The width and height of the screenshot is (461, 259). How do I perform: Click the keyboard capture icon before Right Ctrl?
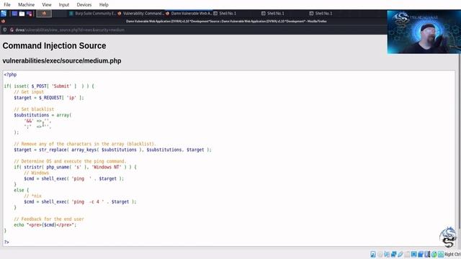coord(441,254)
